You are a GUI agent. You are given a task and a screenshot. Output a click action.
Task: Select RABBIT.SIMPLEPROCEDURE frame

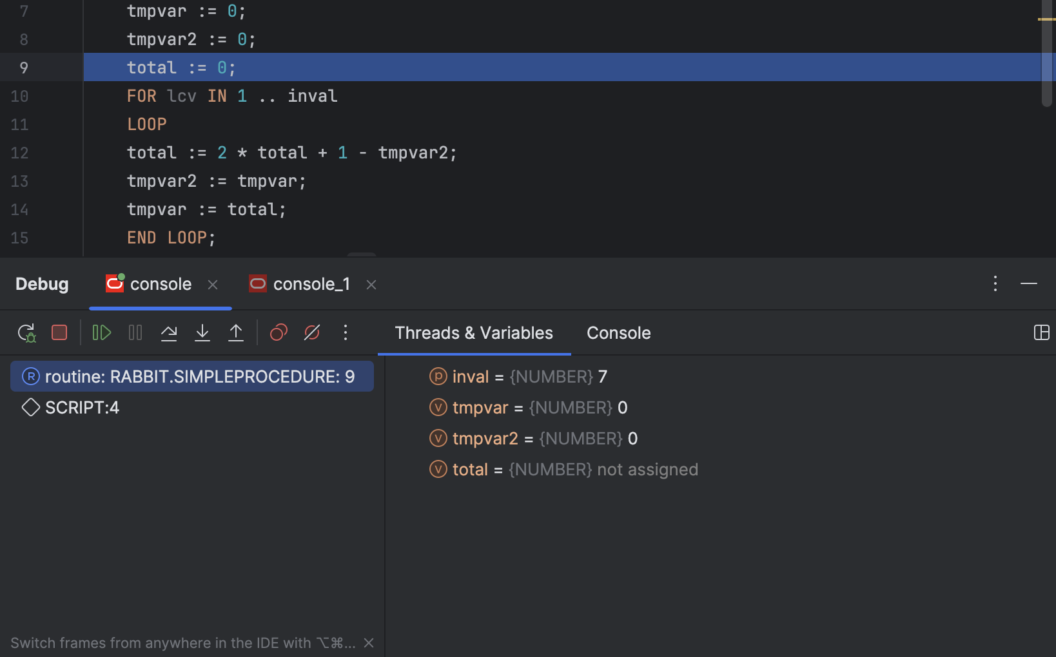[x=192, y=376]
